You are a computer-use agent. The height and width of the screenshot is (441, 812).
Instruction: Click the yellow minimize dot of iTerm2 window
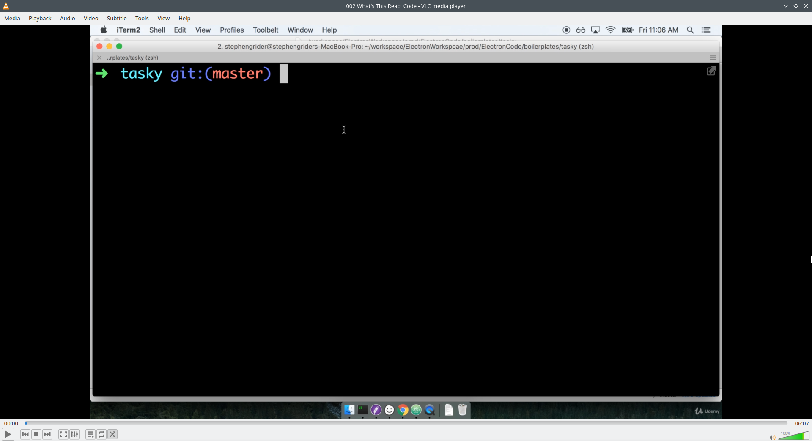coord(109,47)
